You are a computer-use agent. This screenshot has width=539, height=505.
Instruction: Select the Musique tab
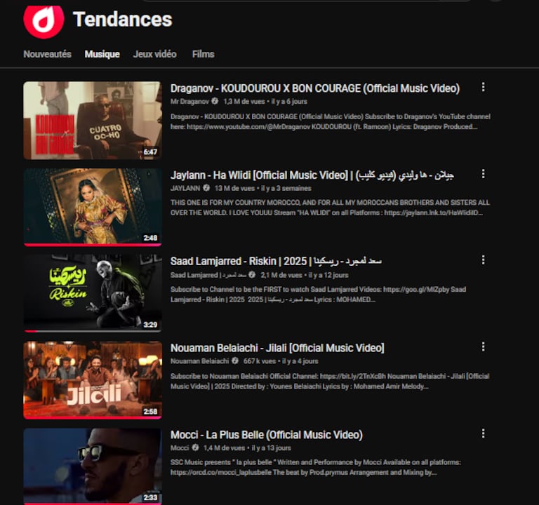click(102, 54)
